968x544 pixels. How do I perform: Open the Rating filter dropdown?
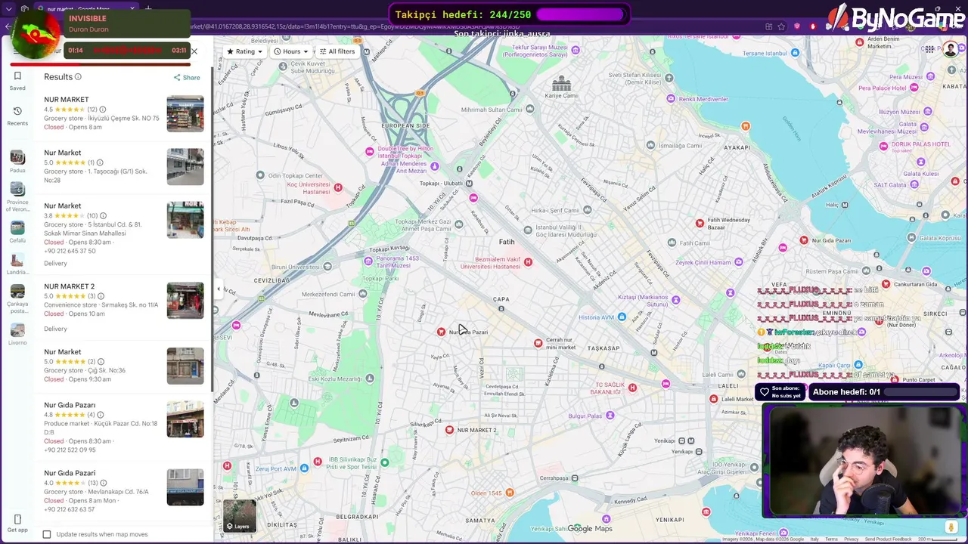[x=244, y=51]
